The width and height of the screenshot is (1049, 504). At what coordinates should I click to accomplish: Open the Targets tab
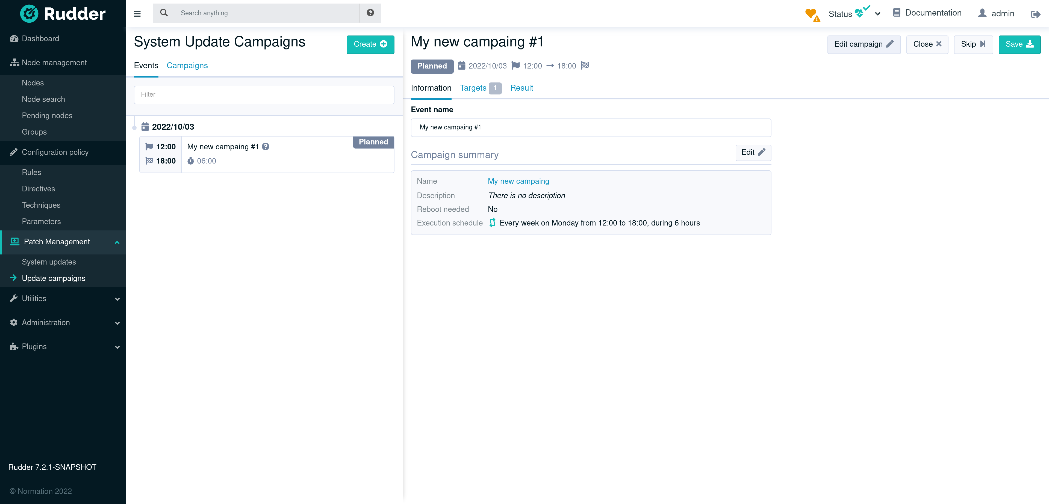[x=473, y=88]
